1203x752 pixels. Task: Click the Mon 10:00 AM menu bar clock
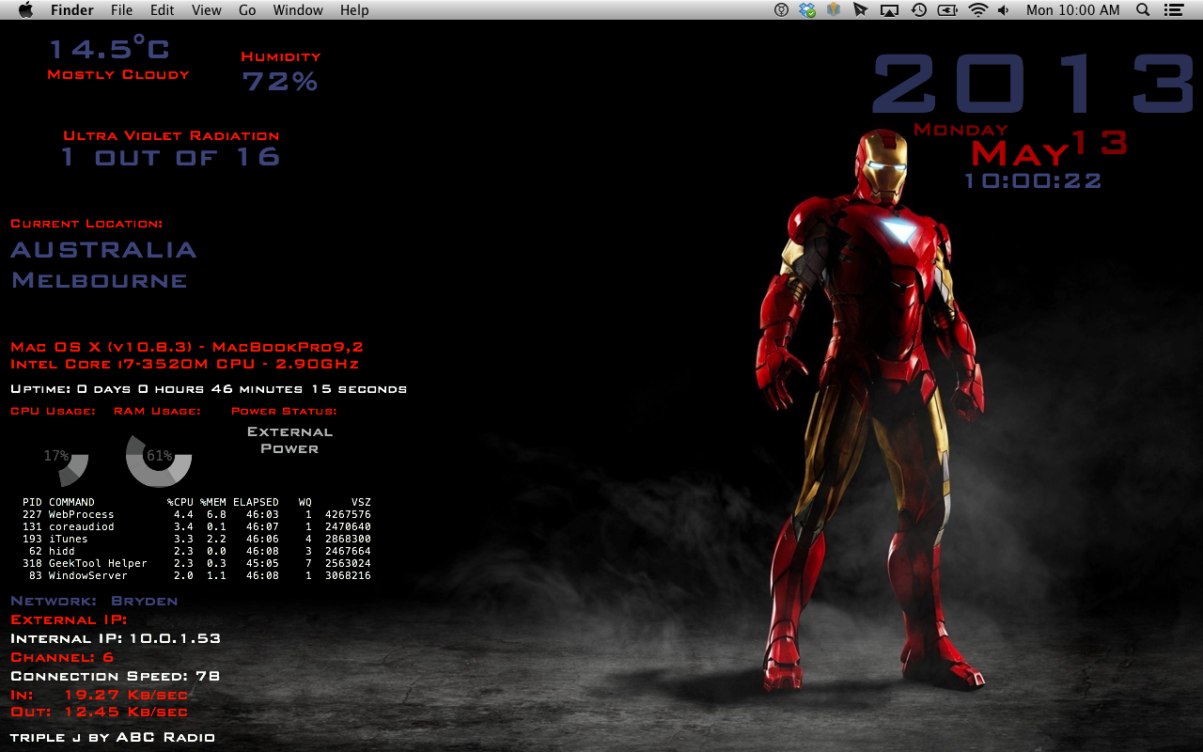pyautogui.click(x=1072, y=10)
